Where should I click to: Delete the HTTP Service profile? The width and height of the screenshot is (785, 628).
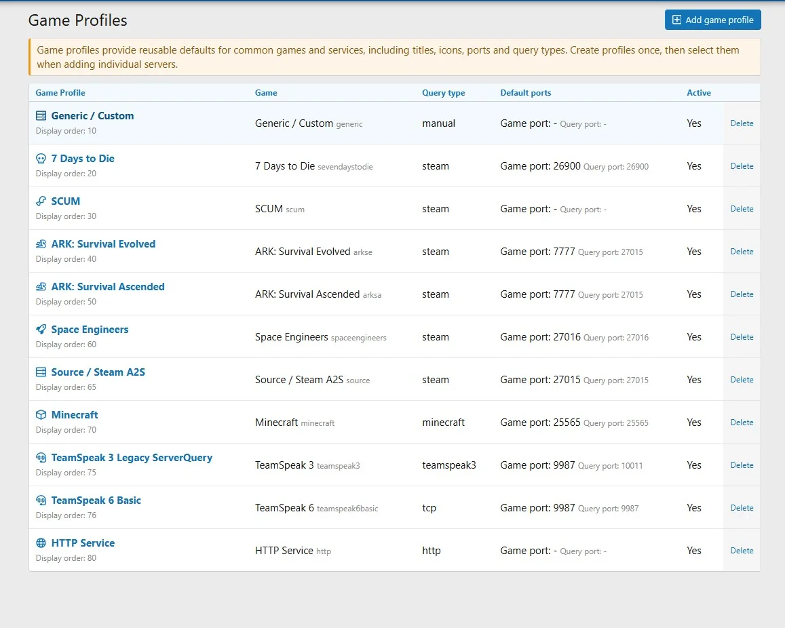click(742, 551)
